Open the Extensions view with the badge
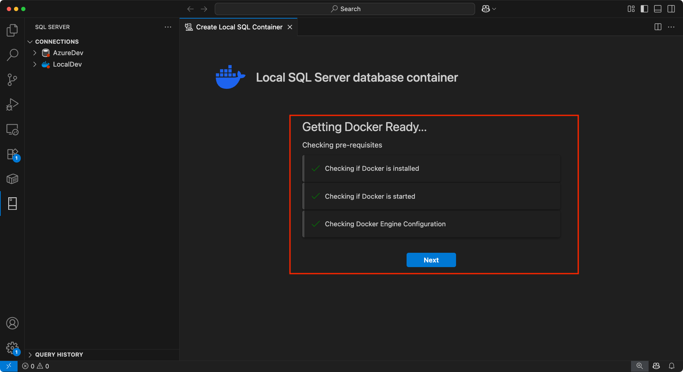 pyautogui.click(x=12, y=154)
